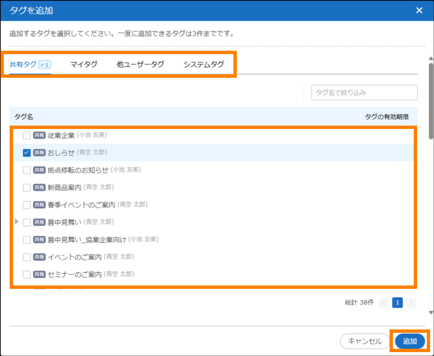Select the 春季イベントのご案内 checkbox

(27, 205)
